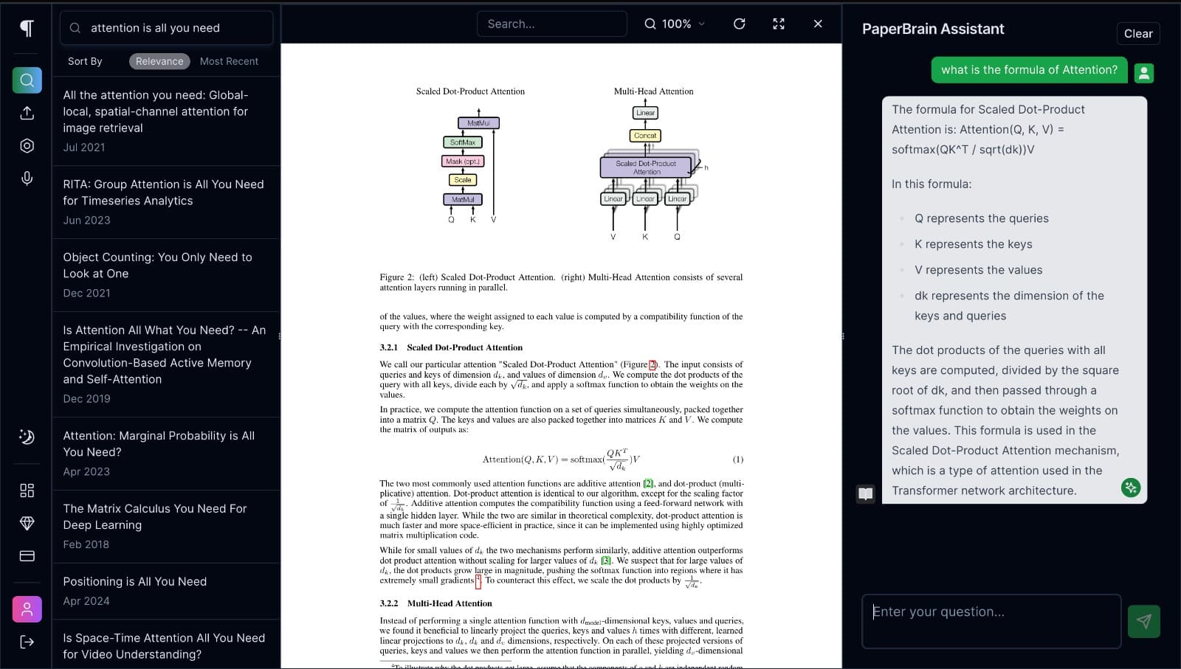This screenshot has width=1181, height=669.
Task: Click the green user avatar icon
Action: (x=1143, y=73)
